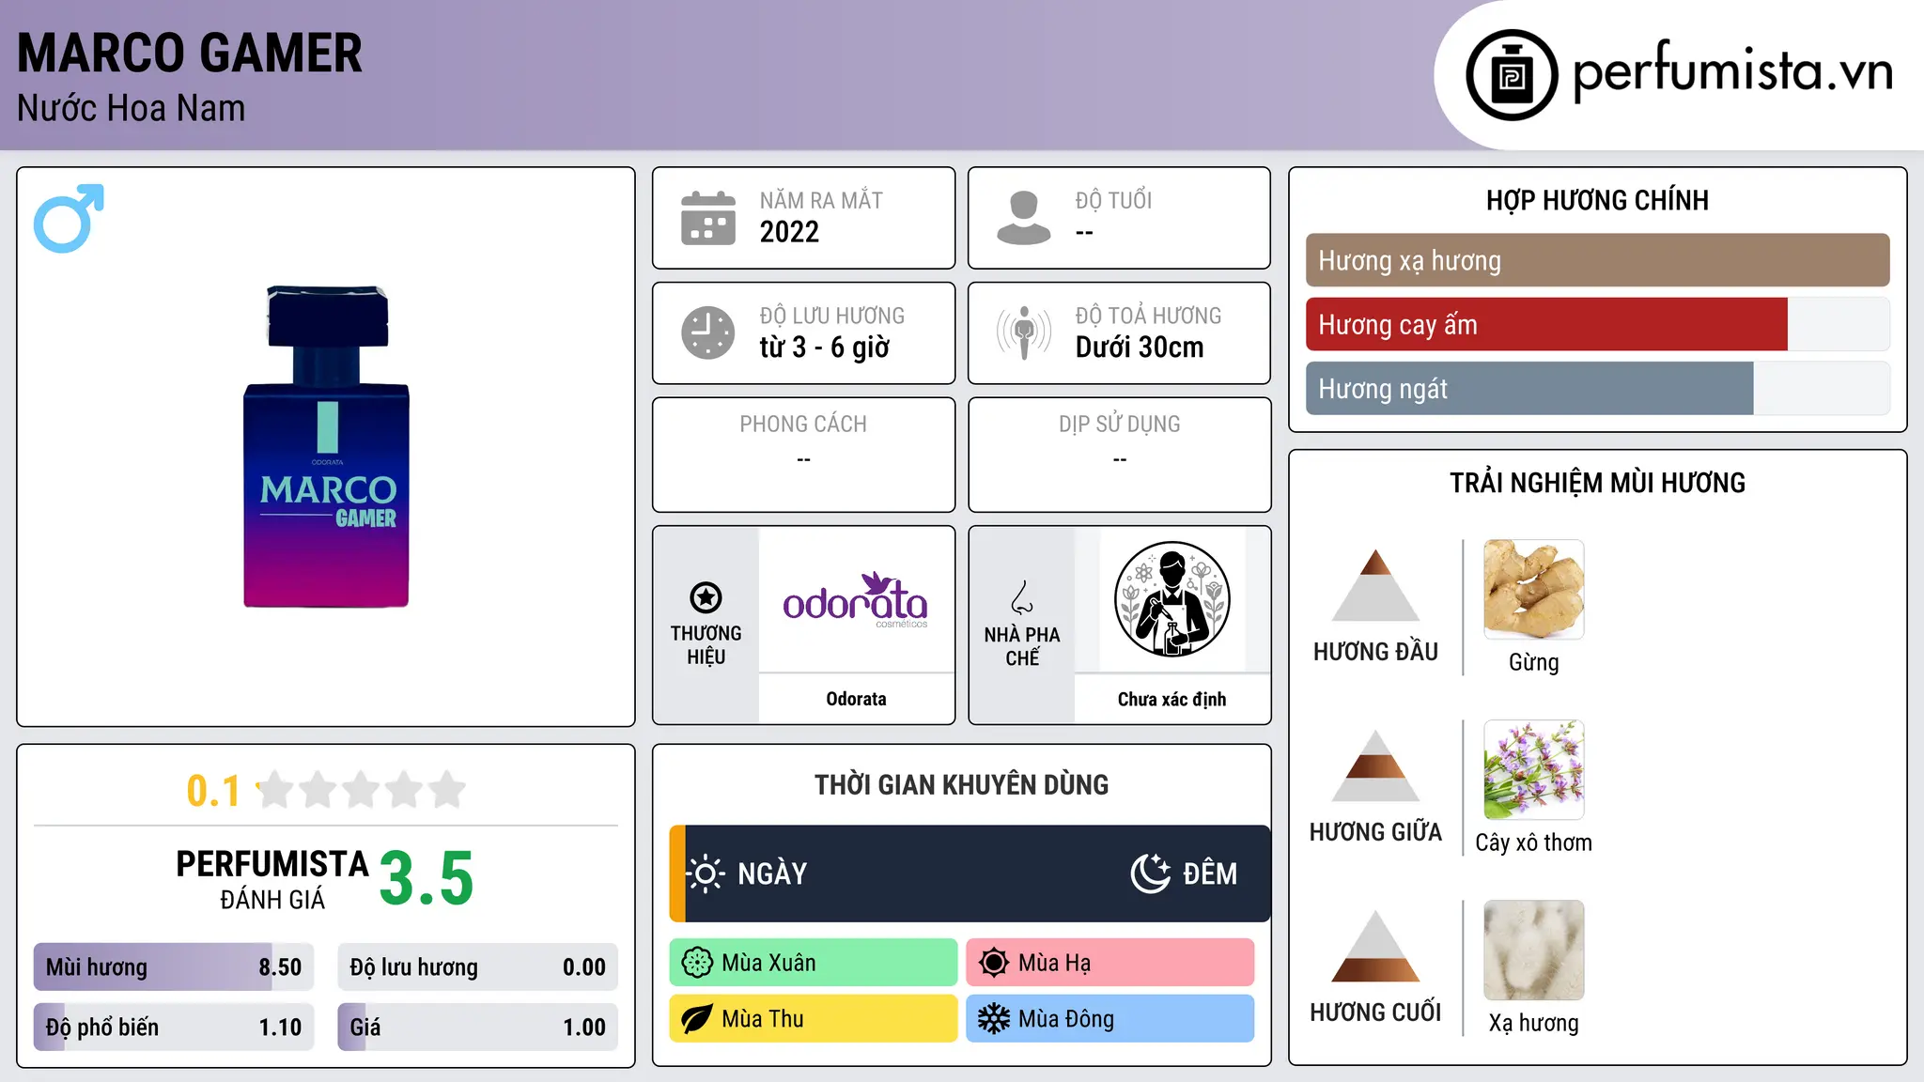Click the nose icon above Nhà pha chế
The image size is (1924, 1082).
pyautogui.click(x=1022, y=597)
